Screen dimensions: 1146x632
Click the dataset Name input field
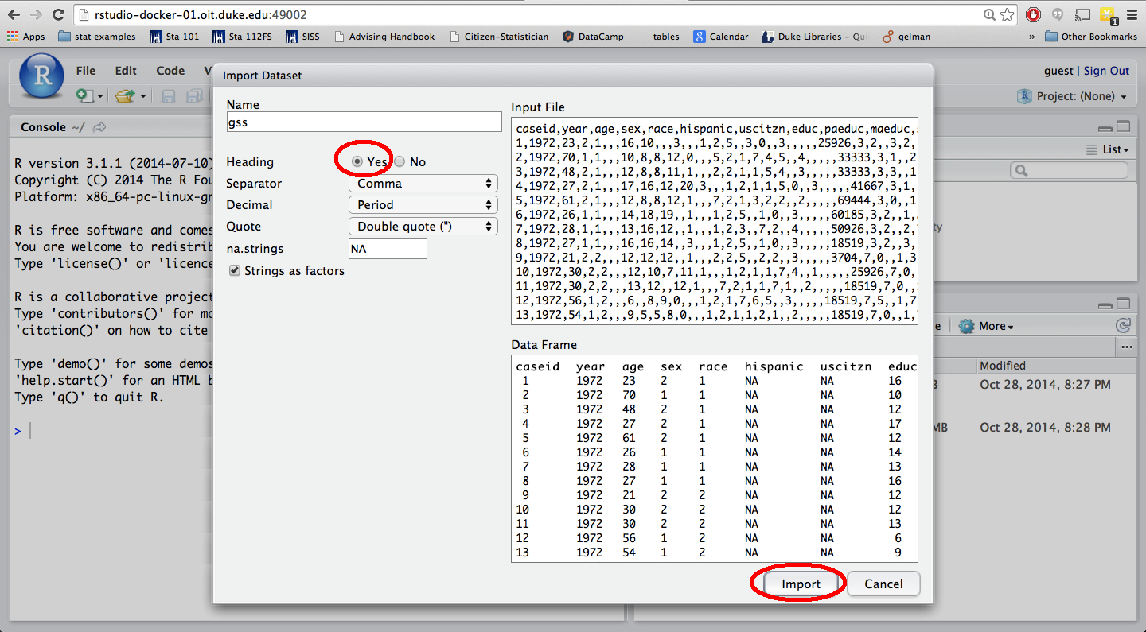coord(364,122)
